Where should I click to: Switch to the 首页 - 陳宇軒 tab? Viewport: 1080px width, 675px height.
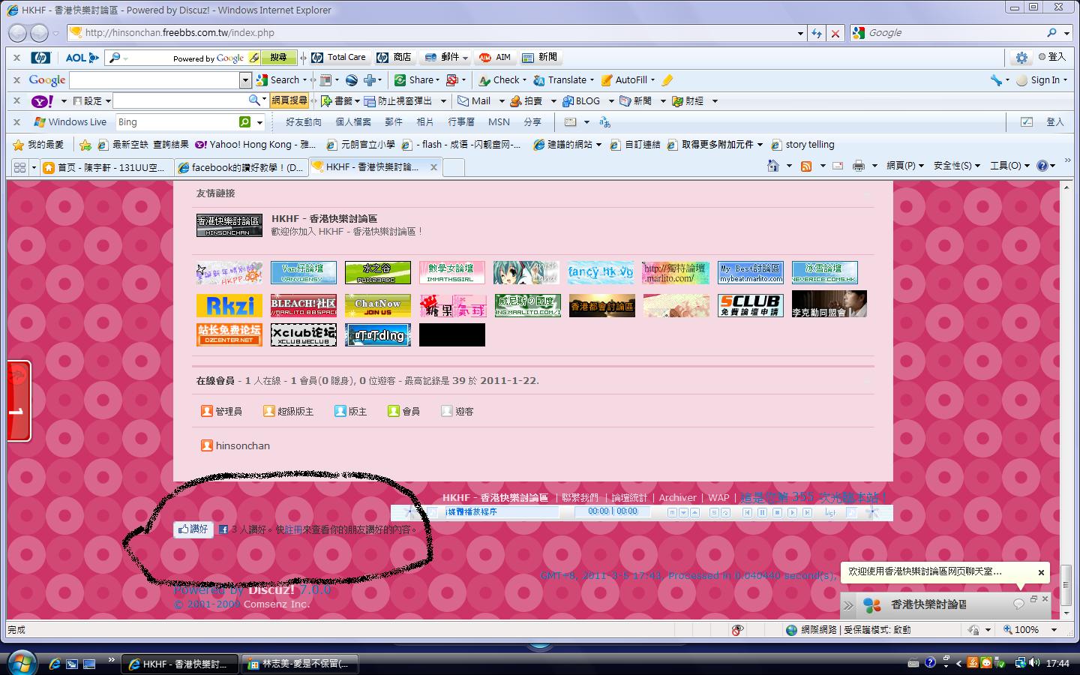103,167
